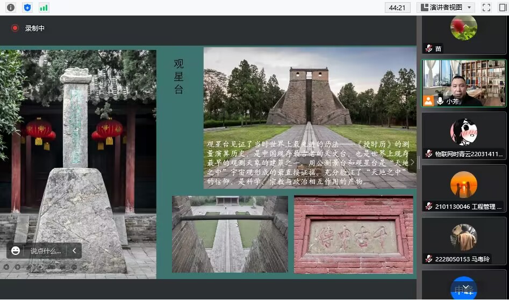This screenshot has width=509, height=300.
Task: Collapse the participant video strip arrow
Action: (413, 162)
